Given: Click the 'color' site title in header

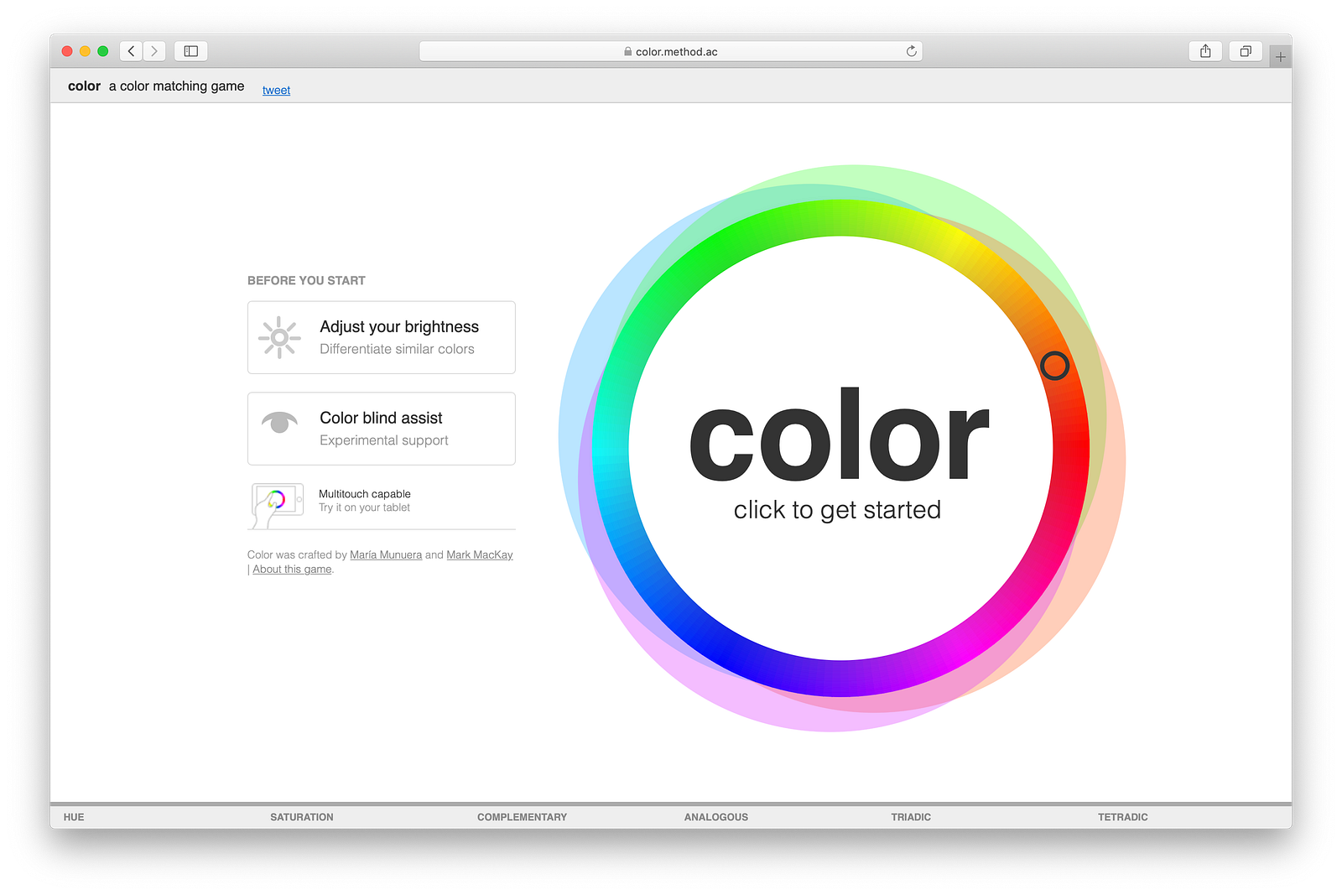Looking at the screenshot, I should (84, 86).
